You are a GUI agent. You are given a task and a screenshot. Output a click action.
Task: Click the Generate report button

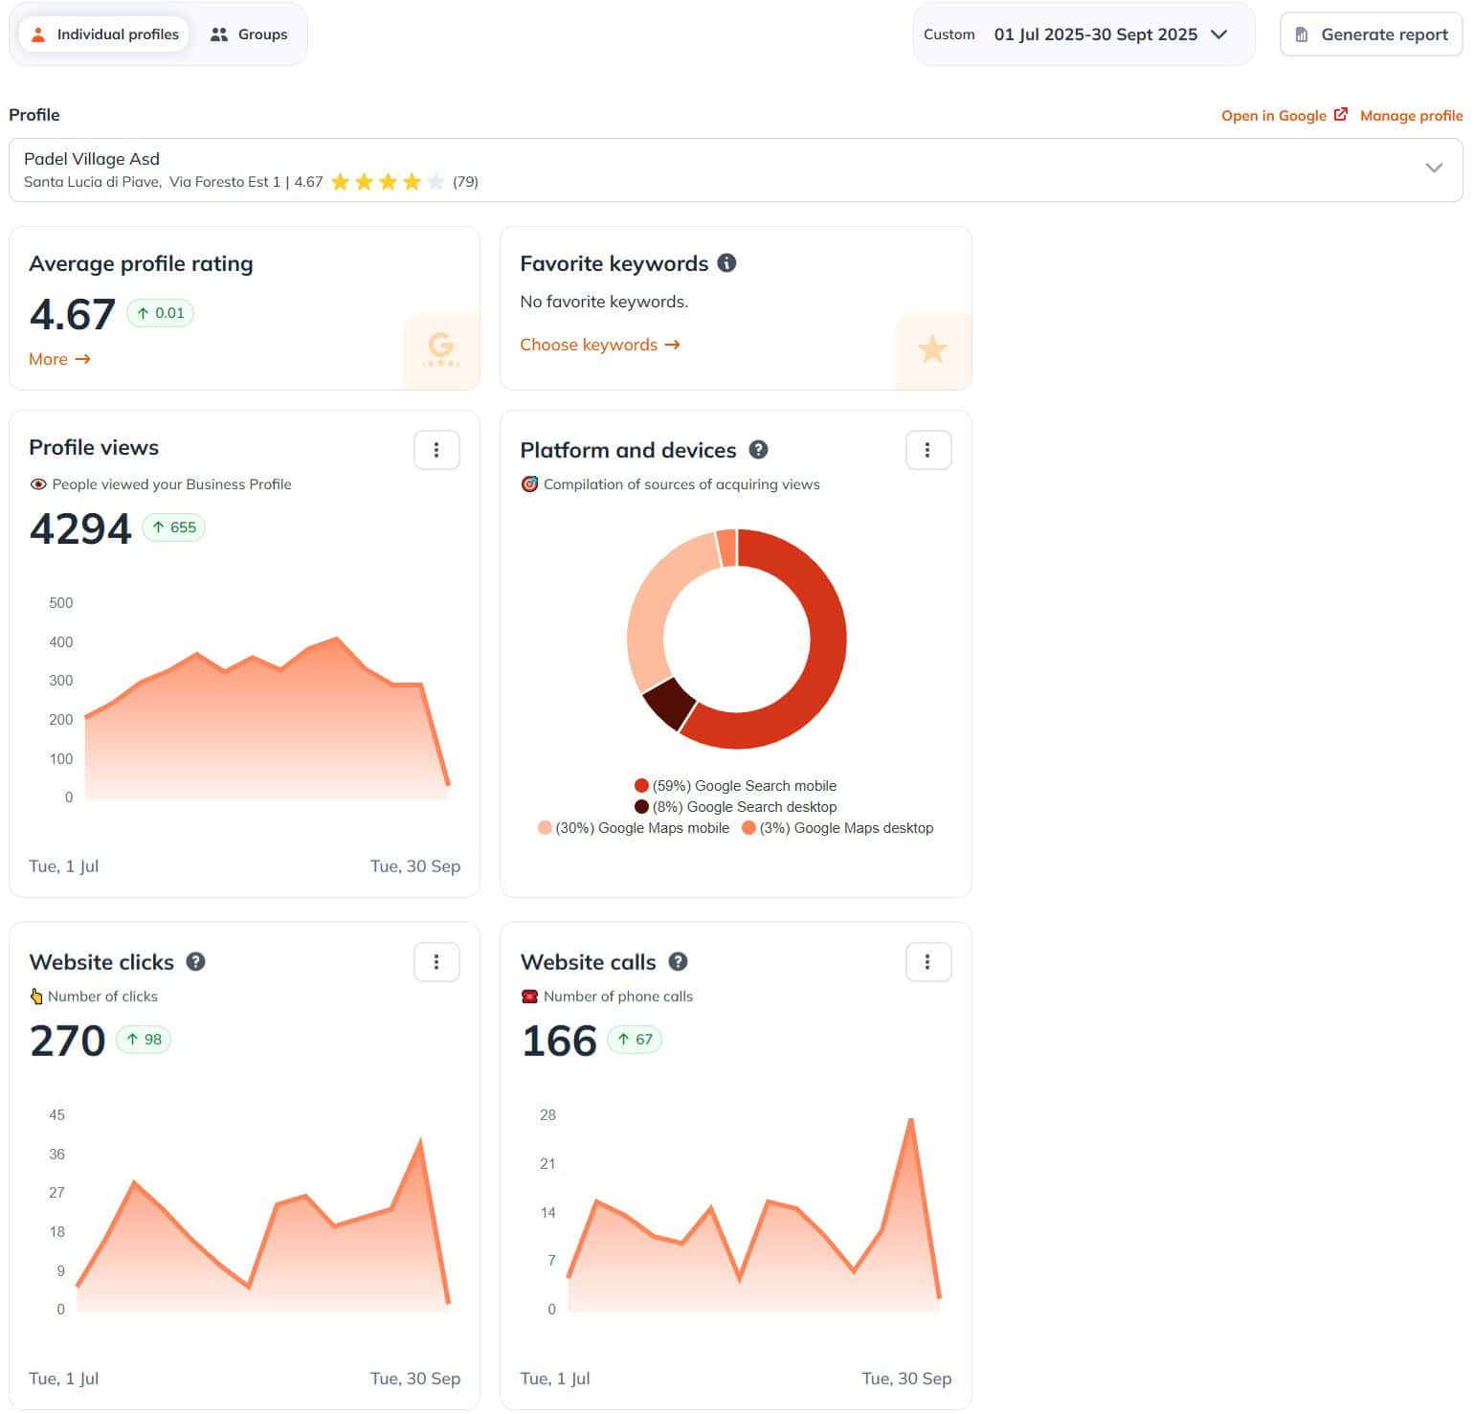click(1371, 34)
